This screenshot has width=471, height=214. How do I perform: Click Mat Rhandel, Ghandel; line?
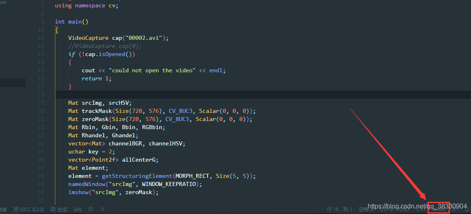pyautogui.click(x=103, y=135)
